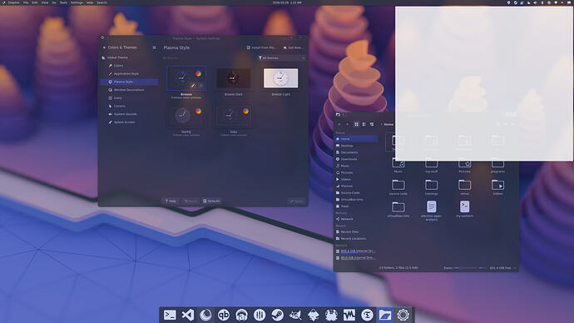Open the terminal from the dock
The width and height of the screenshot is (574, 323).
click(x=170, y=315)
